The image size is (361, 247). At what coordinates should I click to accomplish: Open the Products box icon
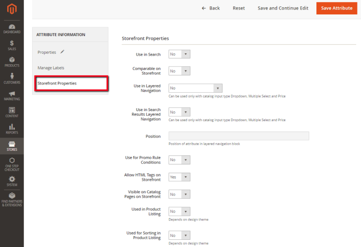pyautogui.click(x=12, y=60)
